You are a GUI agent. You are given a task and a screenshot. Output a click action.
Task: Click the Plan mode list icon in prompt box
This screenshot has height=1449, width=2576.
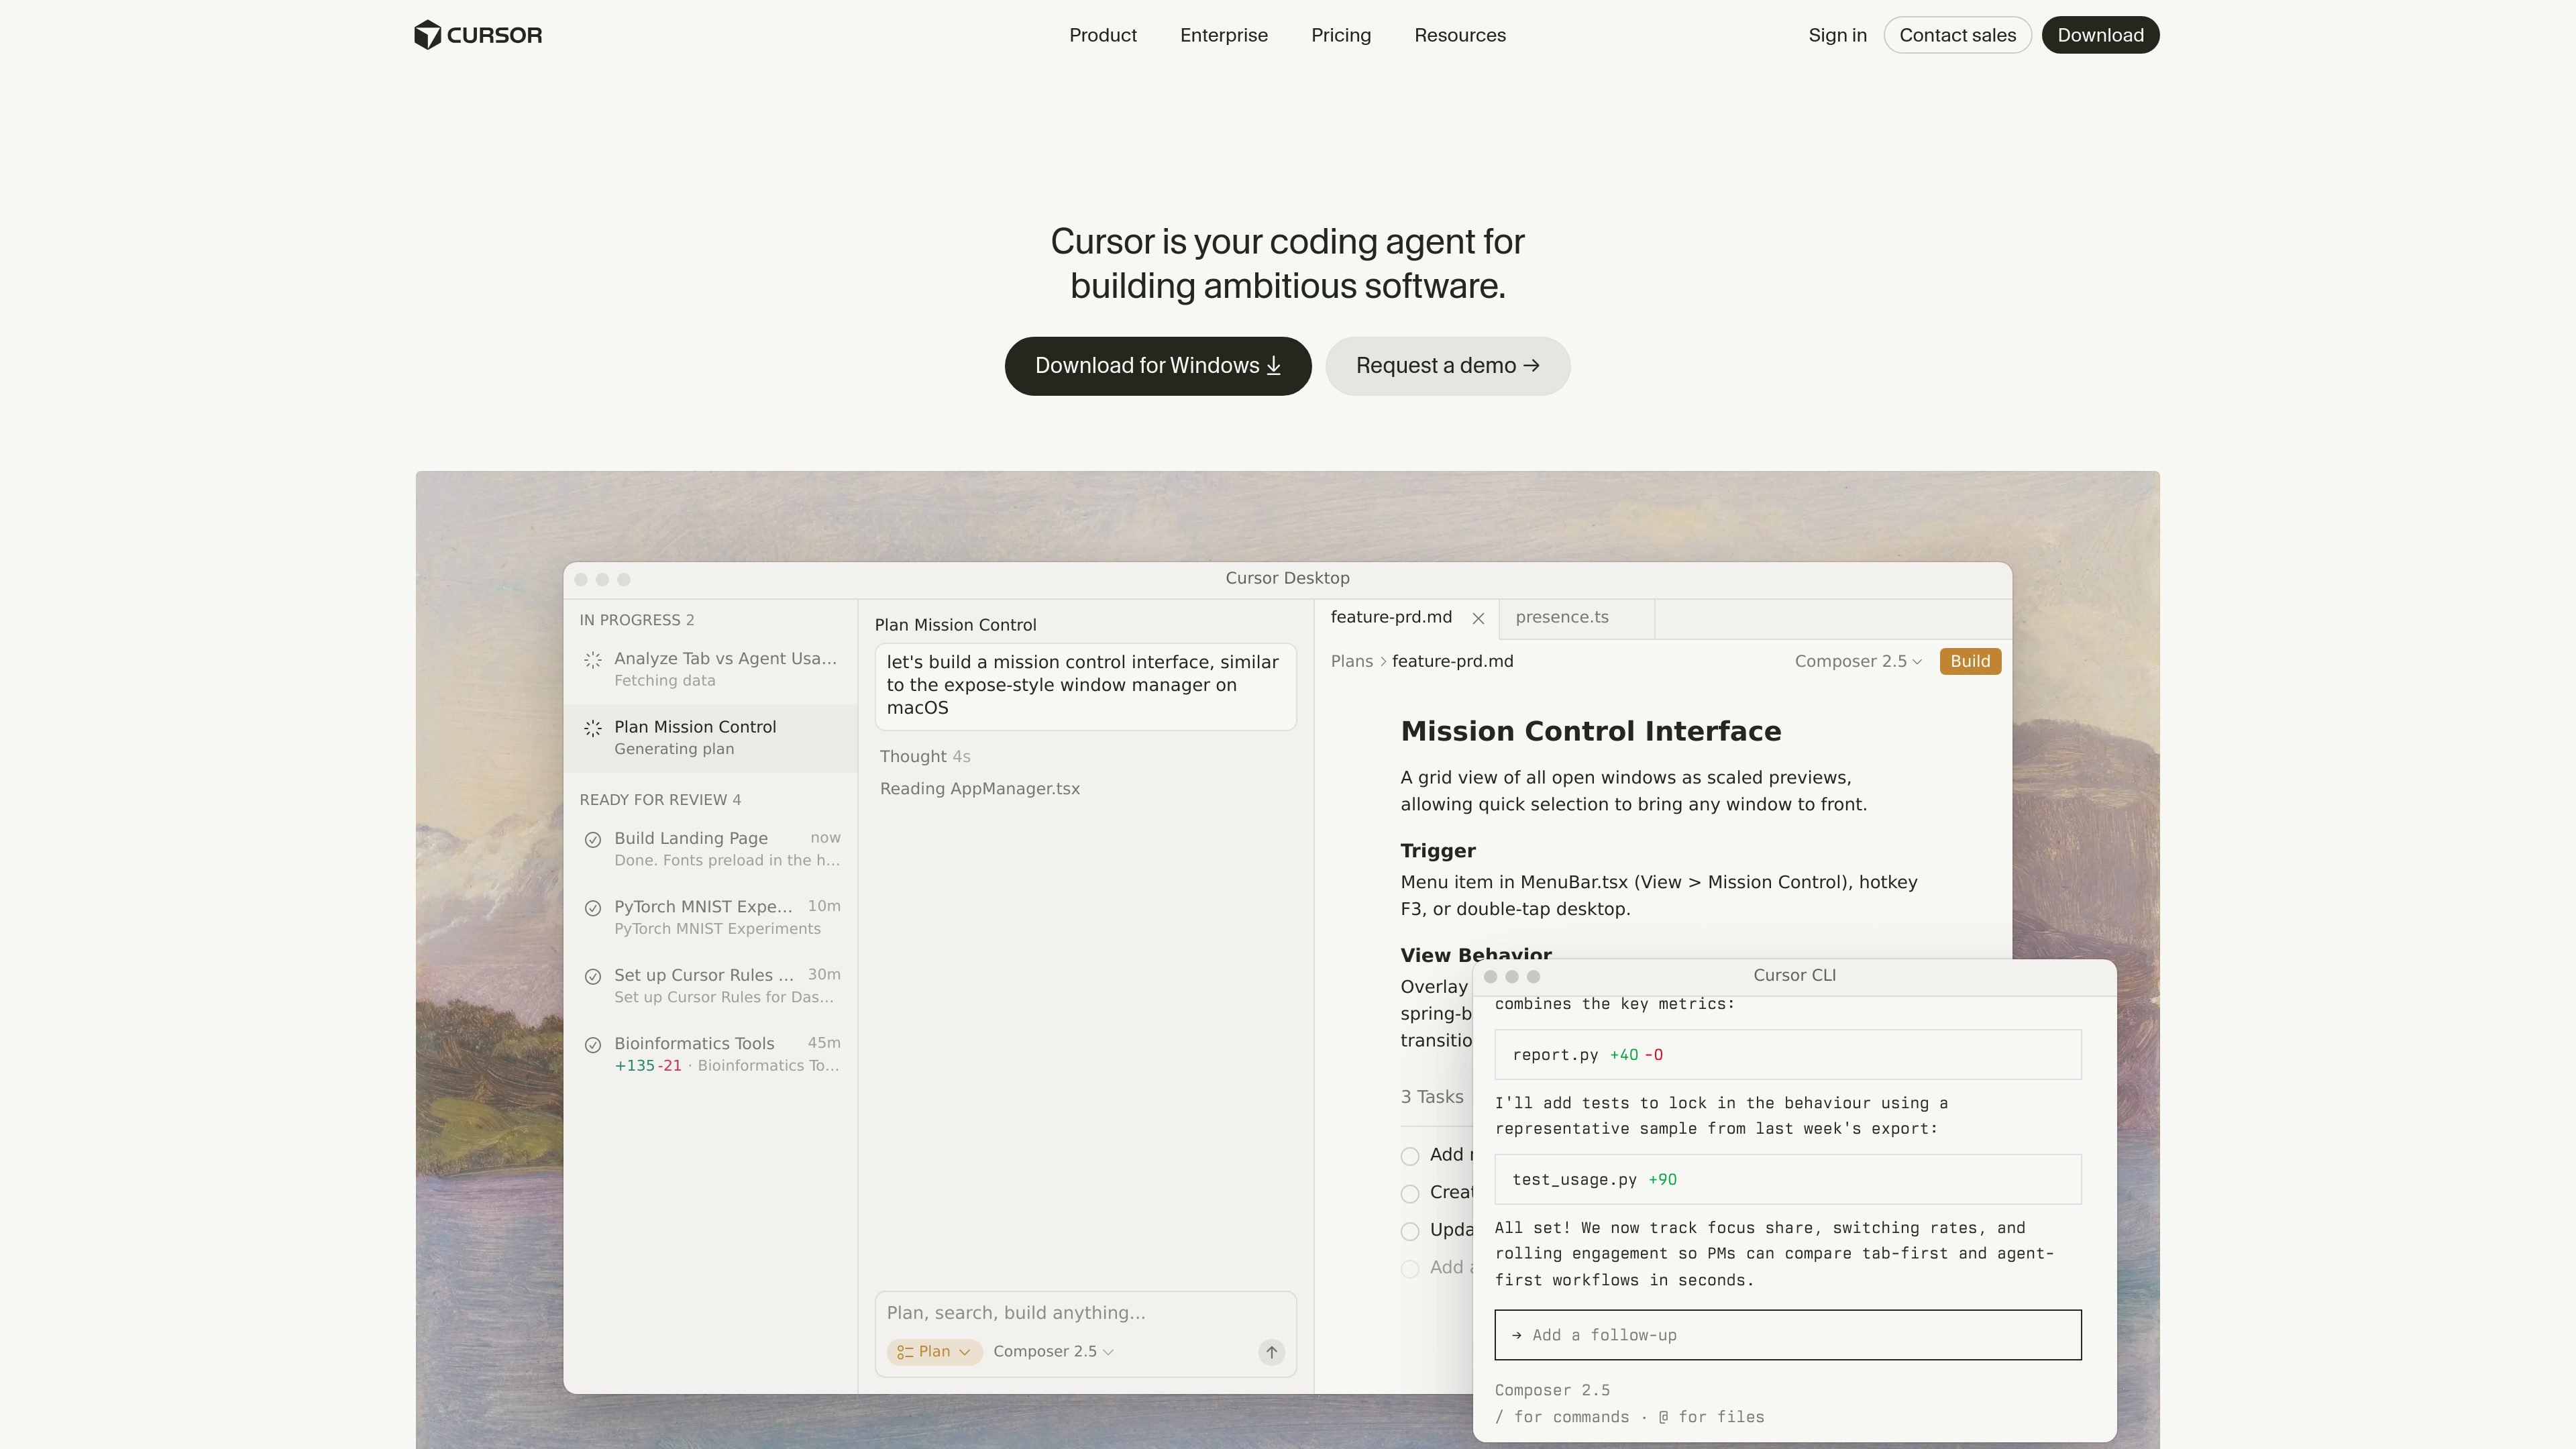[x=905, y=1352]
